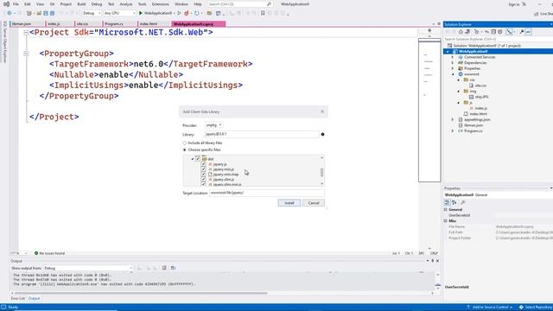This screenshot has height=311, width=553.
Task: Collapse the wwwroot folder node
Action: (453, 74)
